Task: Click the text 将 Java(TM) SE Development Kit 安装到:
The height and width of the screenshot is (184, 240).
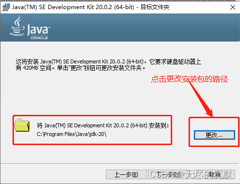Action: pyautogui.click(x=102, y=125)
